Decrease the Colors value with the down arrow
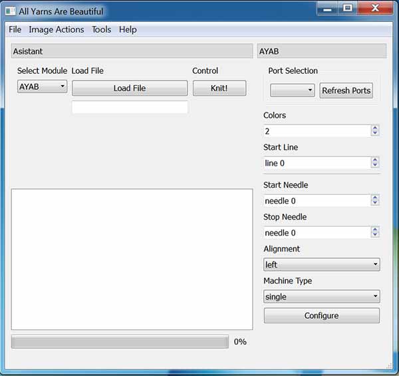The image size is (399, 376). tap(375, 133)
